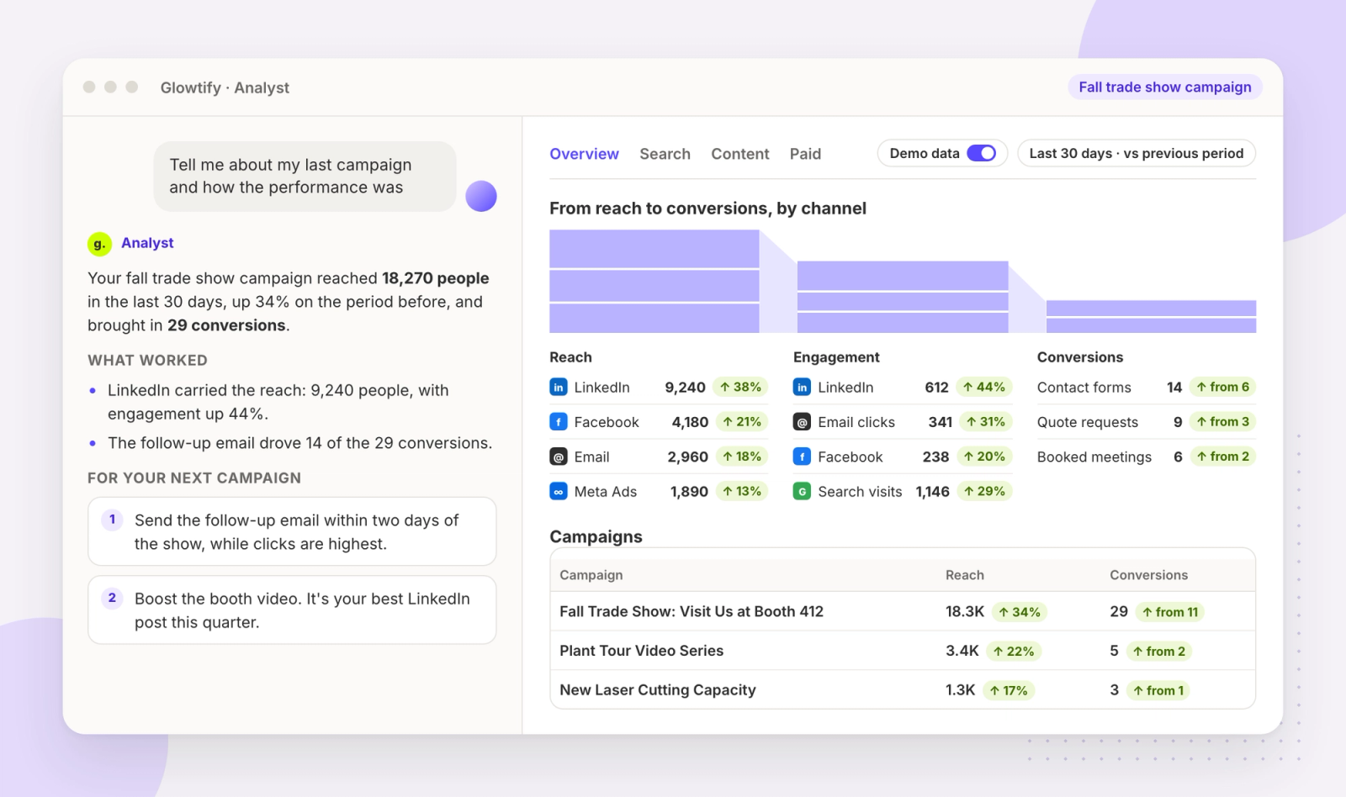Viewport: 1346px width, 797px height.
Task: Click the Search visits icon in Engagement
Action: coord(802,492)
